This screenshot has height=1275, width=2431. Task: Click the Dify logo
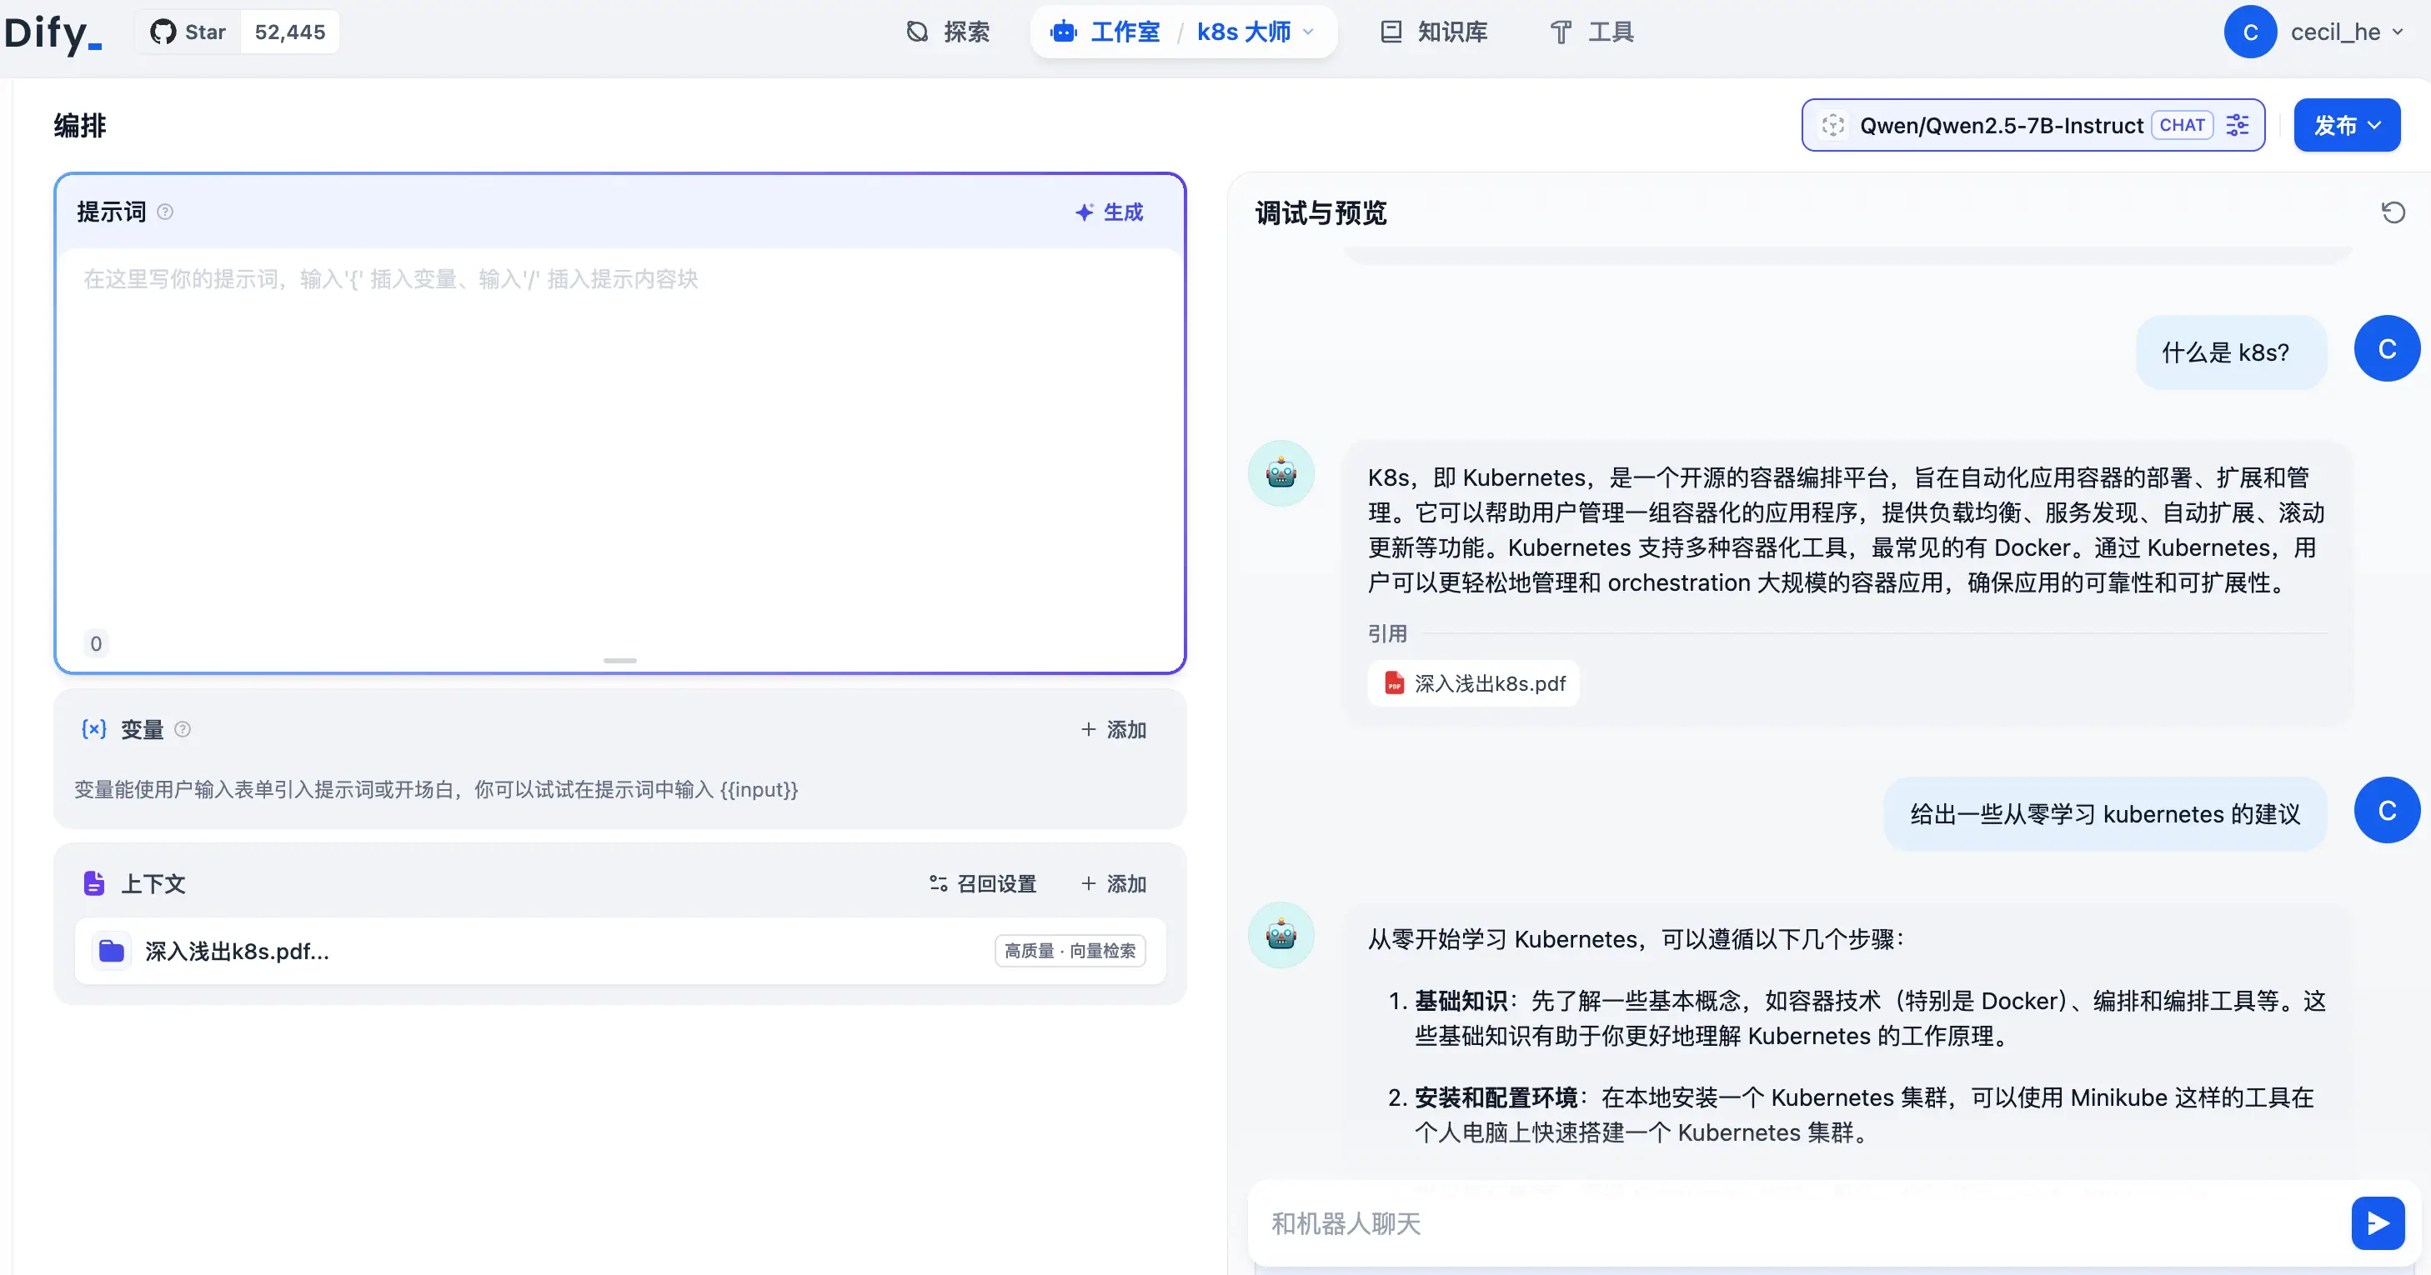click(53, 33)
